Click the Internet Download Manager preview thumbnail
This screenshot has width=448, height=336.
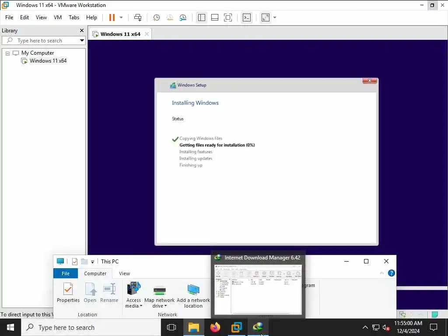pos(258,289)
